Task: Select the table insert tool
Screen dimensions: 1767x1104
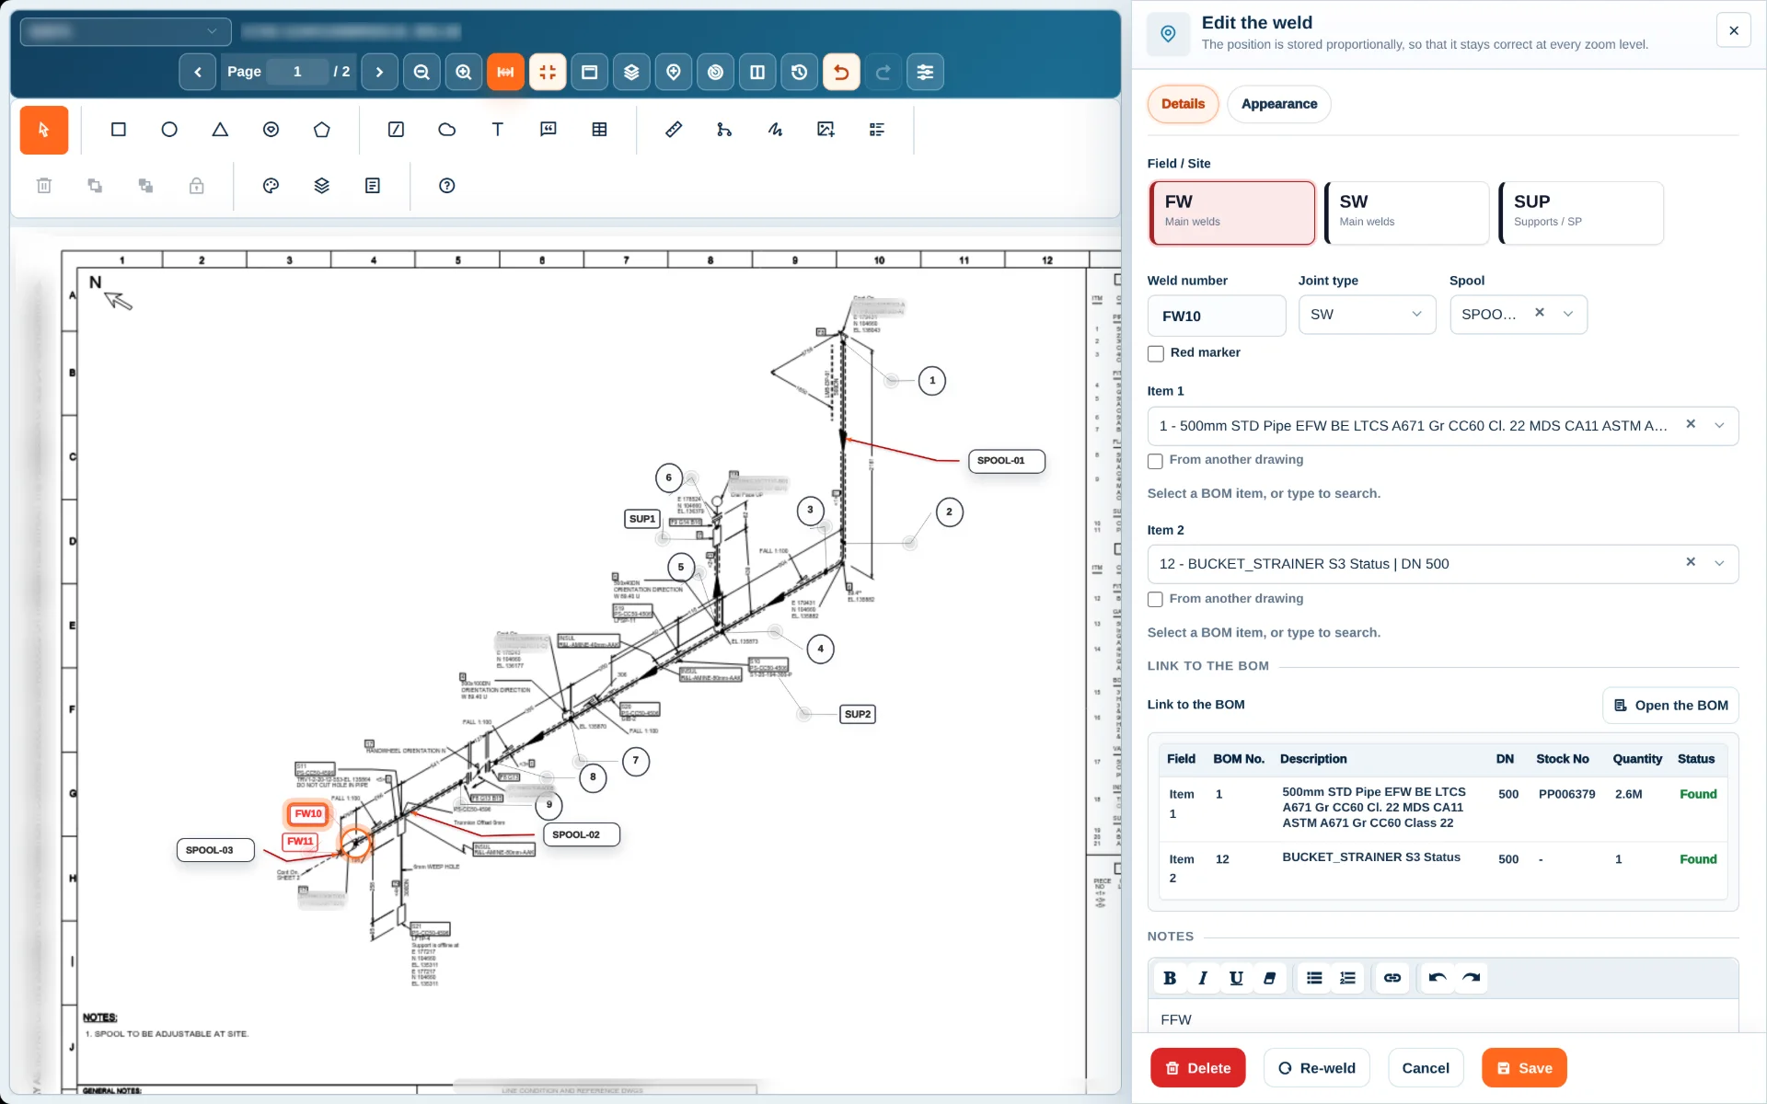Action: click(599, 130)
